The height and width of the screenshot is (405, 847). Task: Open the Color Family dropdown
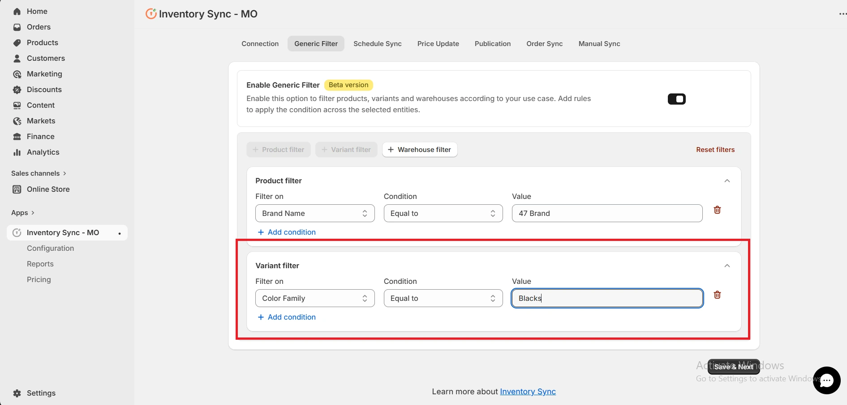tap(315, 298)
